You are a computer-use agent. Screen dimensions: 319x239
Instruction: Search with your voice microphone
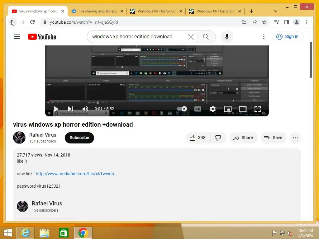(227, 37)
